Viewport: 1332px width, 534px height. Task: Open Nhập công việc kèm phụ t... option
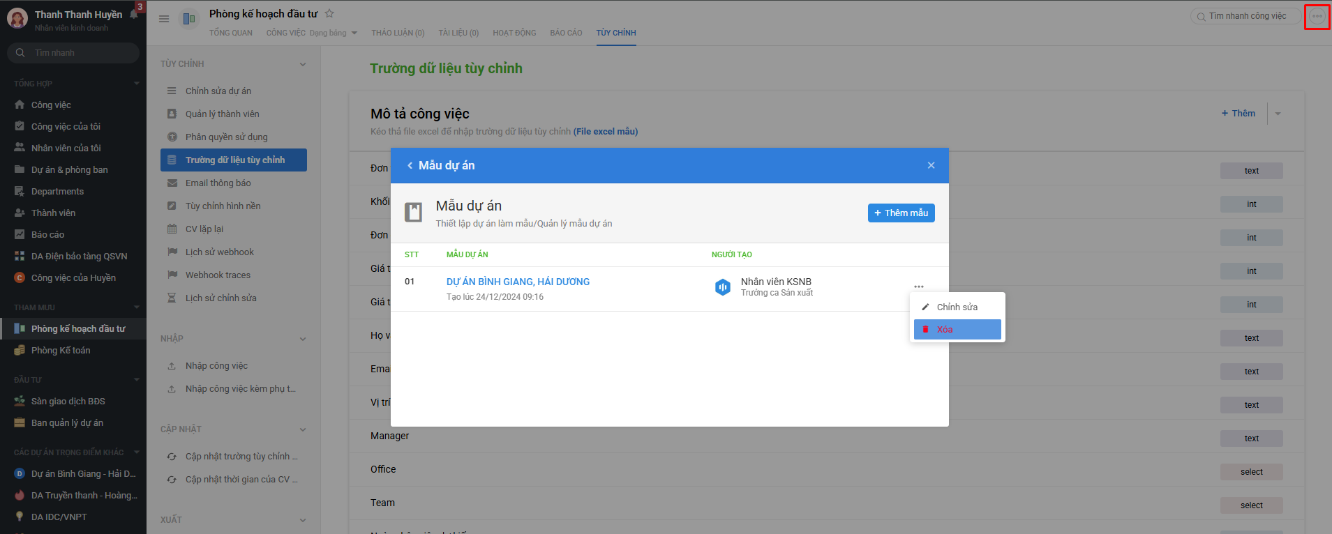(234, 388)
